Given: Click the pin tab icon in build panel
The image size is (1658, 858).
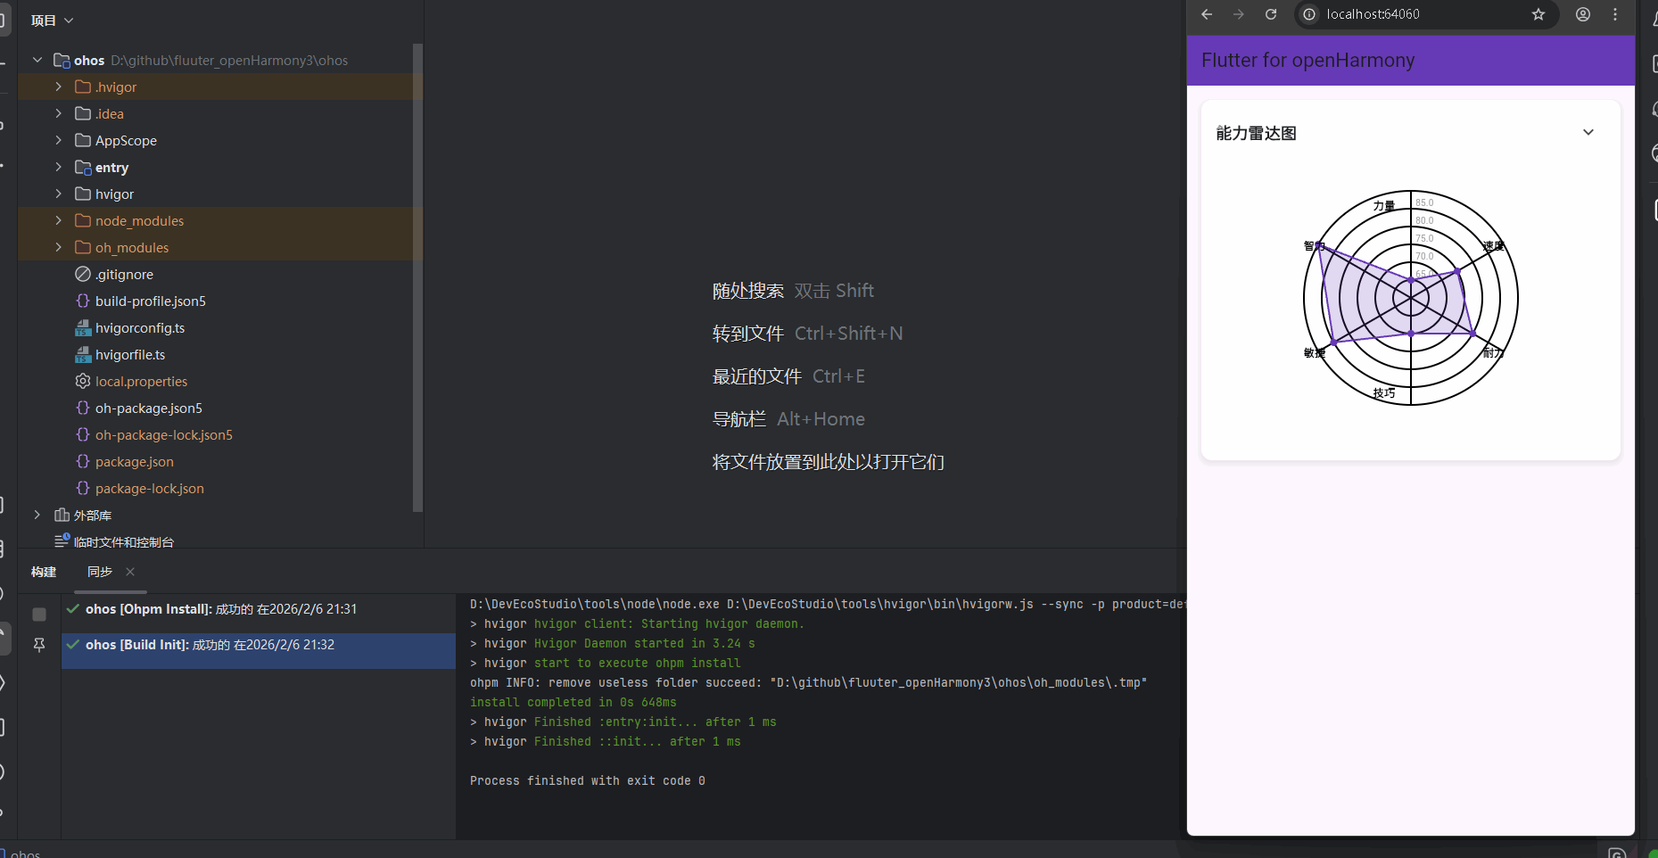Looking at the screenshot, I should [39, 644].
